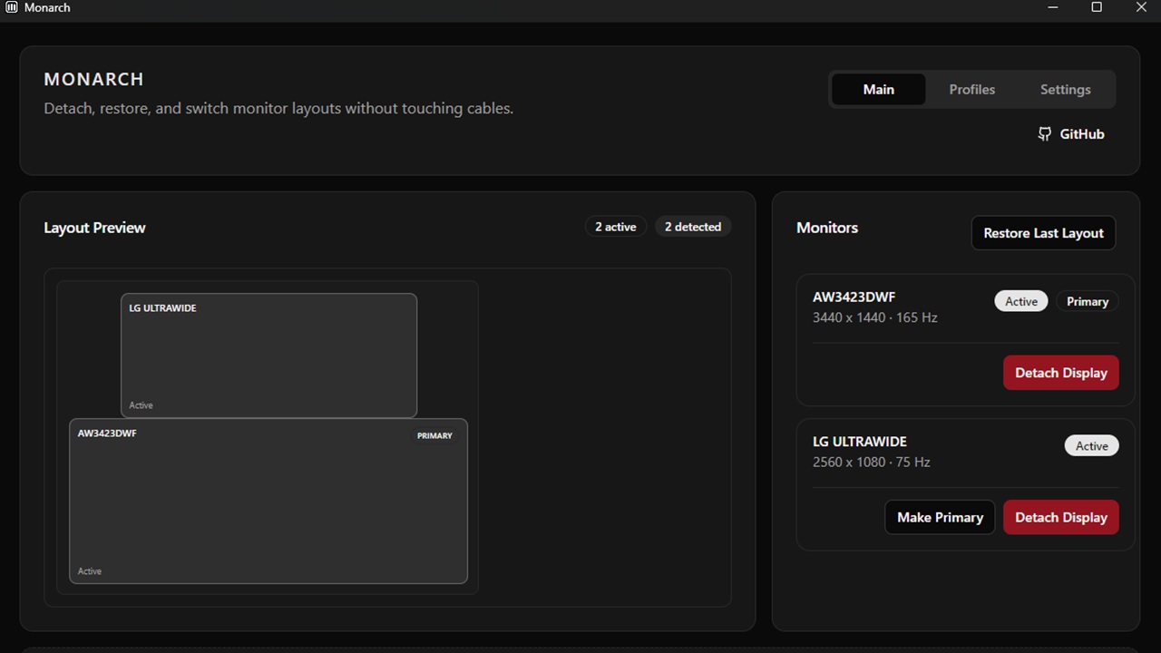This screenshot has width=1161, height=653.
Task: Maximize the Monarch window
Action: click(1097, 7)
